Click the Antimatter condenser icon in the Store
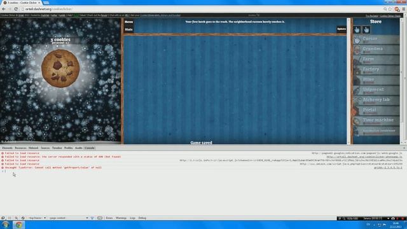Screen dimensions: 407x229 357,132
